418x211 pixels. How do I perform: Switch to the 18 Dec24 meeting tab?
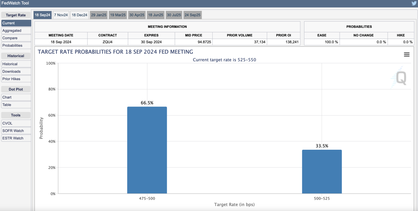click(79, 15)
